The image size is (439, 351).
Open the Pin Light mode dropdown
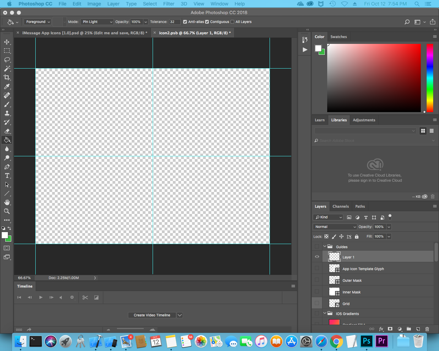97,22
